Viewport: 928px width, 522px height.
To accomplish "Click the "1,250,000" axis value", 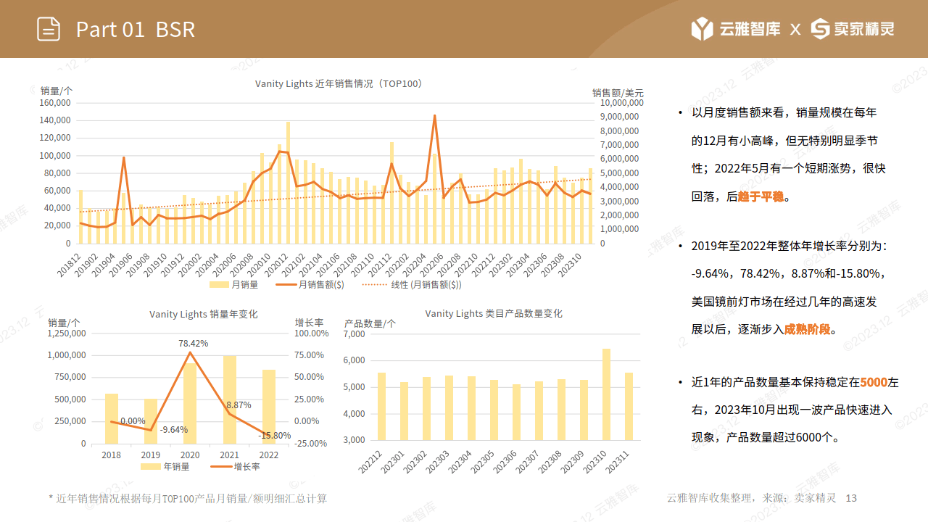I will tap(67, 333).
